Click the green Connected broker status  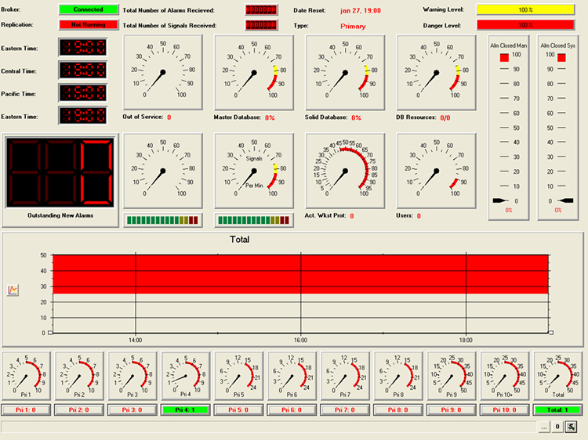pos(88,10)
